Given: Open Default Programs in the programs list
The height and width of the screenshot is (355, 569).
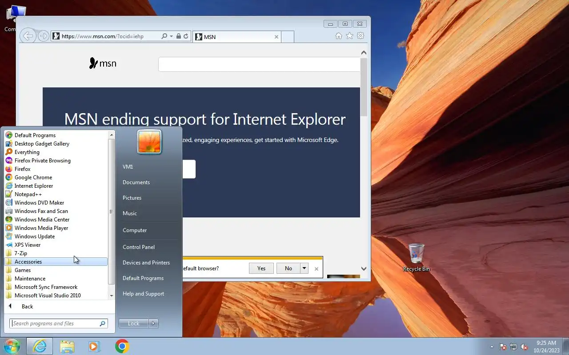Looking at the screenshot, I should point(56,135).
